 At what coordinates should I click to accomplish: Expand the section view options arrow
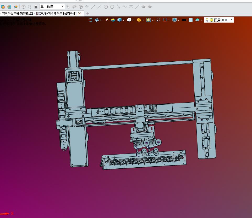click(x=101, y=20)
